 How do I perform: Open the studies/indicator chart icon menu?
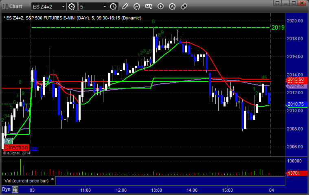pyautogui.click(x=137, y=6)
